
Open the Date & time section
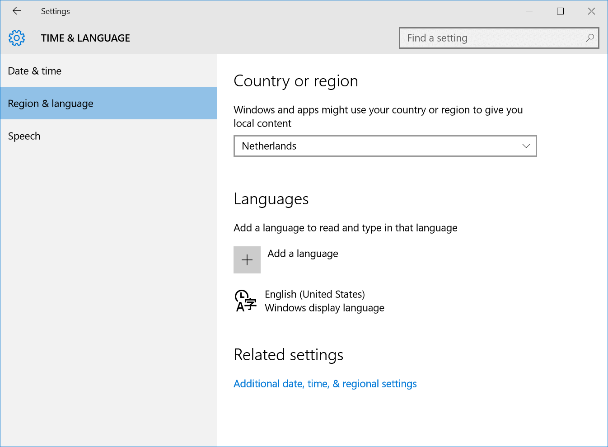click(109, 71)
